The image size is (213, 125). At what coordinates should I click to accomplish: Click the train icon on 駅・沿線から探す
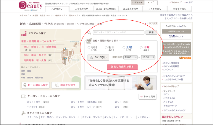pyautogui.click(x=26, y=85)
